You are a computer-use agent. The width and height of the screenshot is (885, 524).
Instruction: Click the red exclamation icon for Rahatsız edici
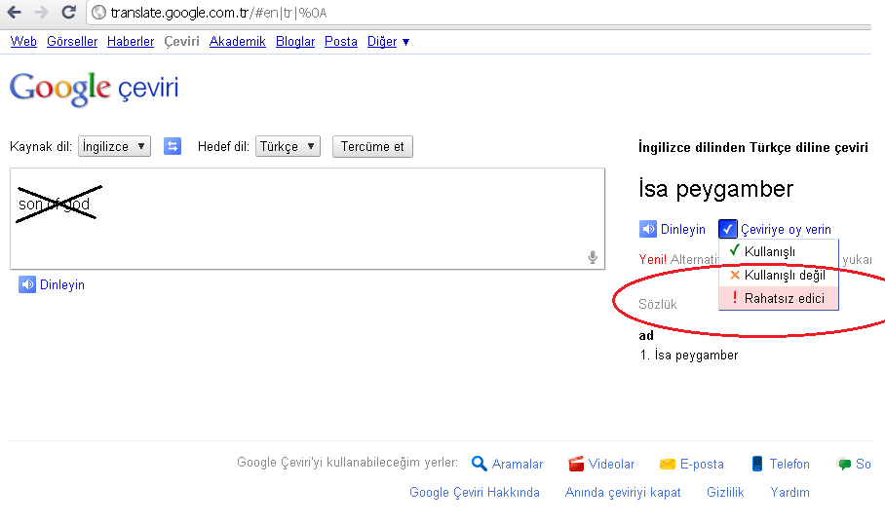pyautogui.click(x=734, y=297)
